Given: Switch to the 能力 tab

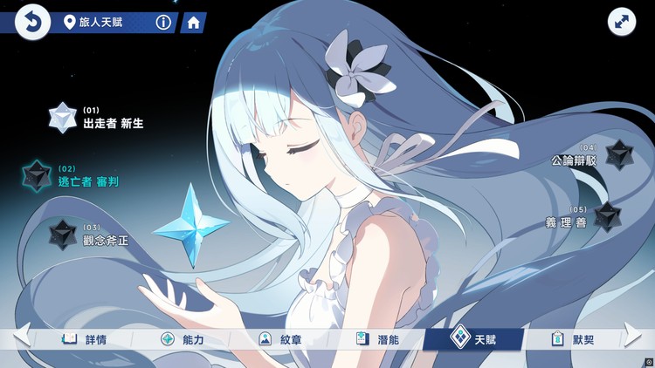Looking at the screenshot, I should coord(182,339).
